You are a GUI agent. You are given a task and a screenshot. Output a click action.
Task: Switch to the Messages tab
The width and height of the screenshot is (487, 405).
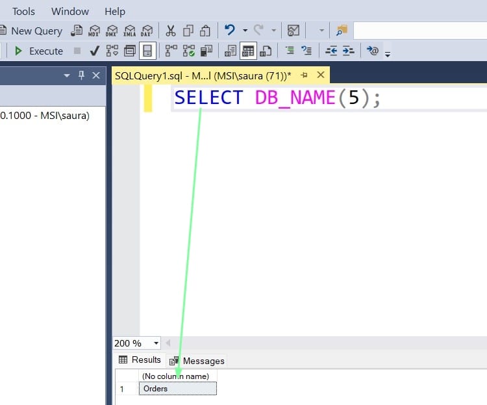197,361
